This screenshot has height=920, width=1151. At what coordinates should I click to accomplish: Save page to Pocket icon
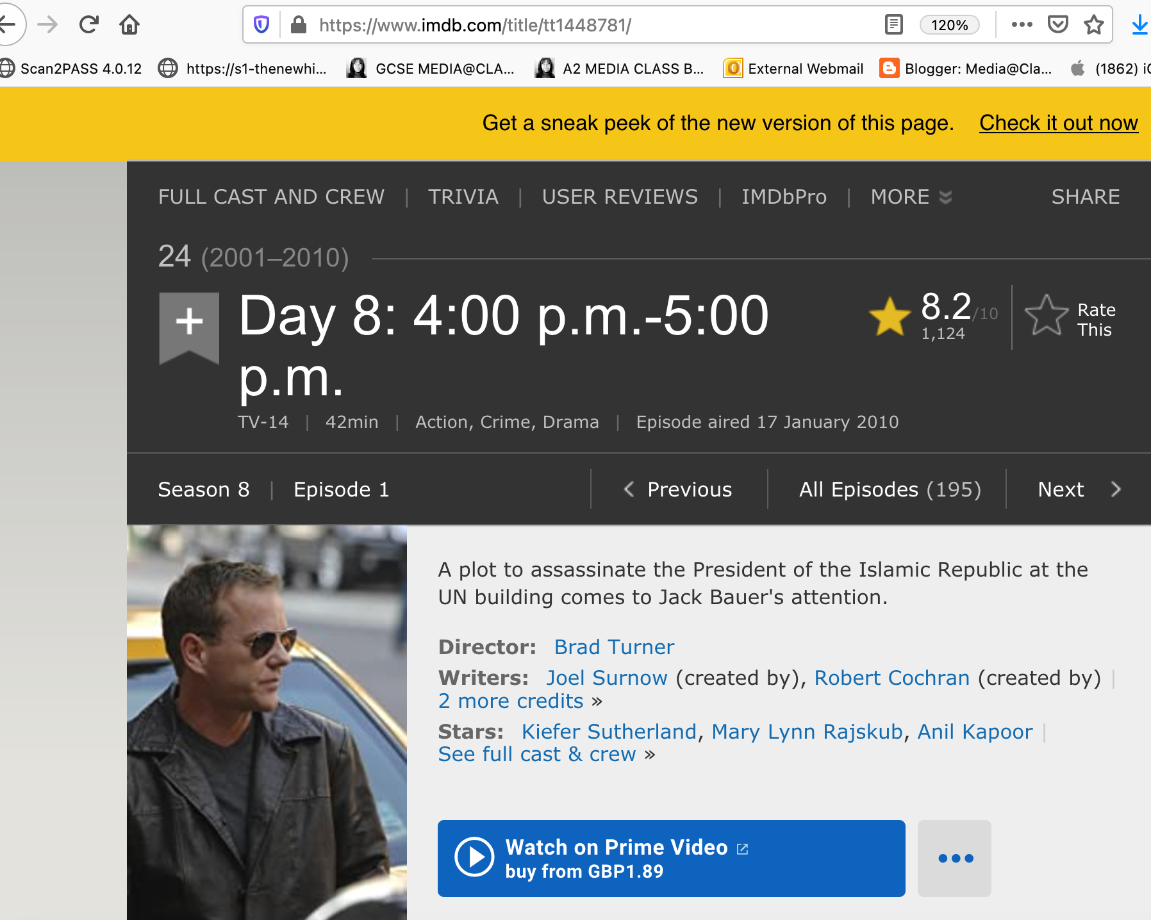click(1057, 25)
